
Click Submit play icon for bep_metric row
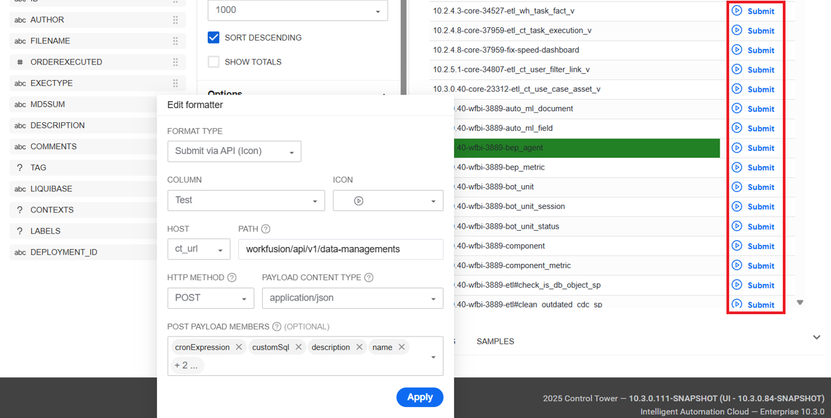coord(737,167)
